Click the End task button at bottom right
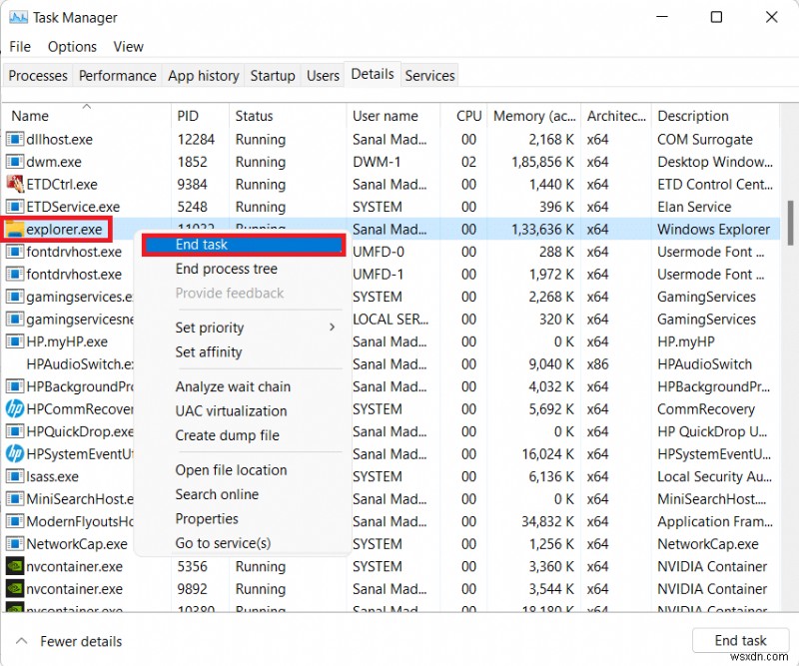The width and height of the screenshot is (799, 666). tap(741, 640)
